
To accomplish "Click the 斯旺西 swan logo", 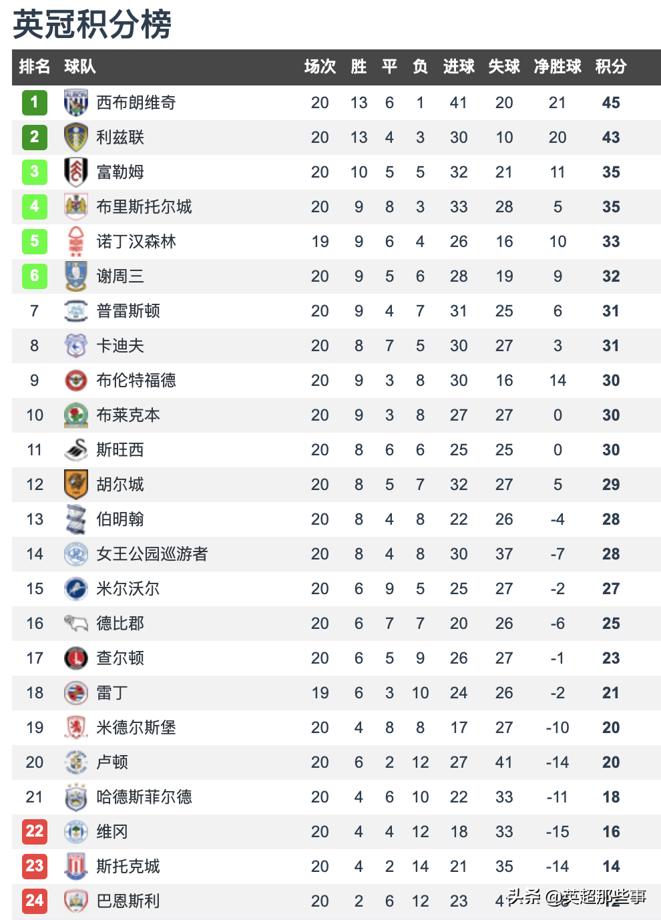I will pos(76,450).
